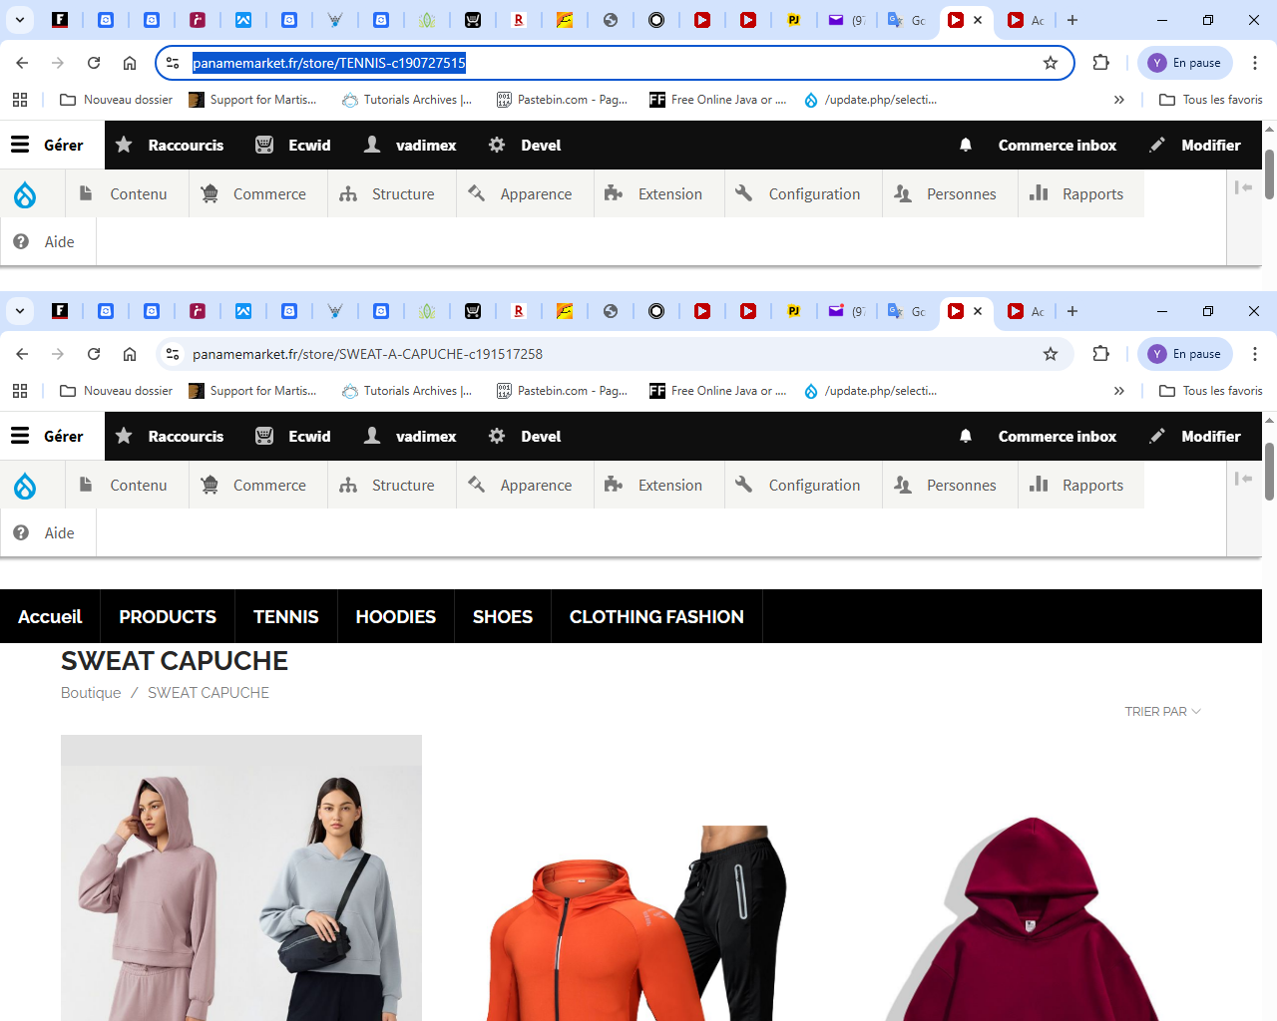Click the notification bell in the topmost admin bar
The width and height of the screenshot is (1277, 1021).
[966, 145]
